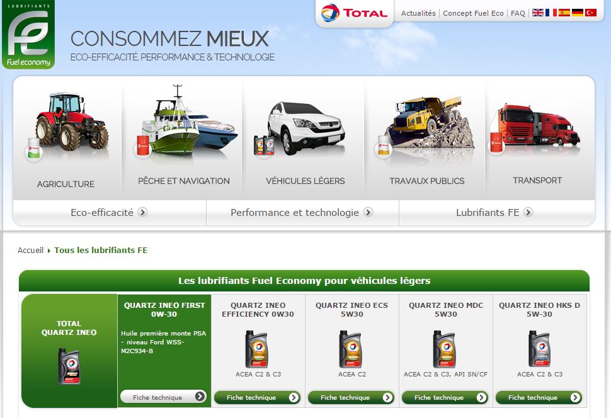611x418 pixels.
Task: Click the QUARTZ INEO EFFICIENCY bottle thumbnail
Action: (x=257, y=349)
